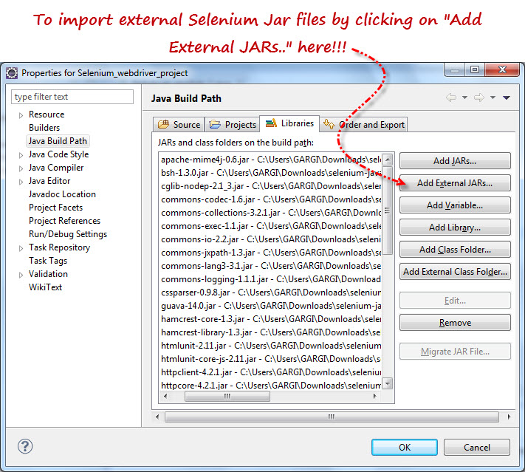Switch to the Projects tab
Viewport: 525px width, 472px height.
pos(233,125)
